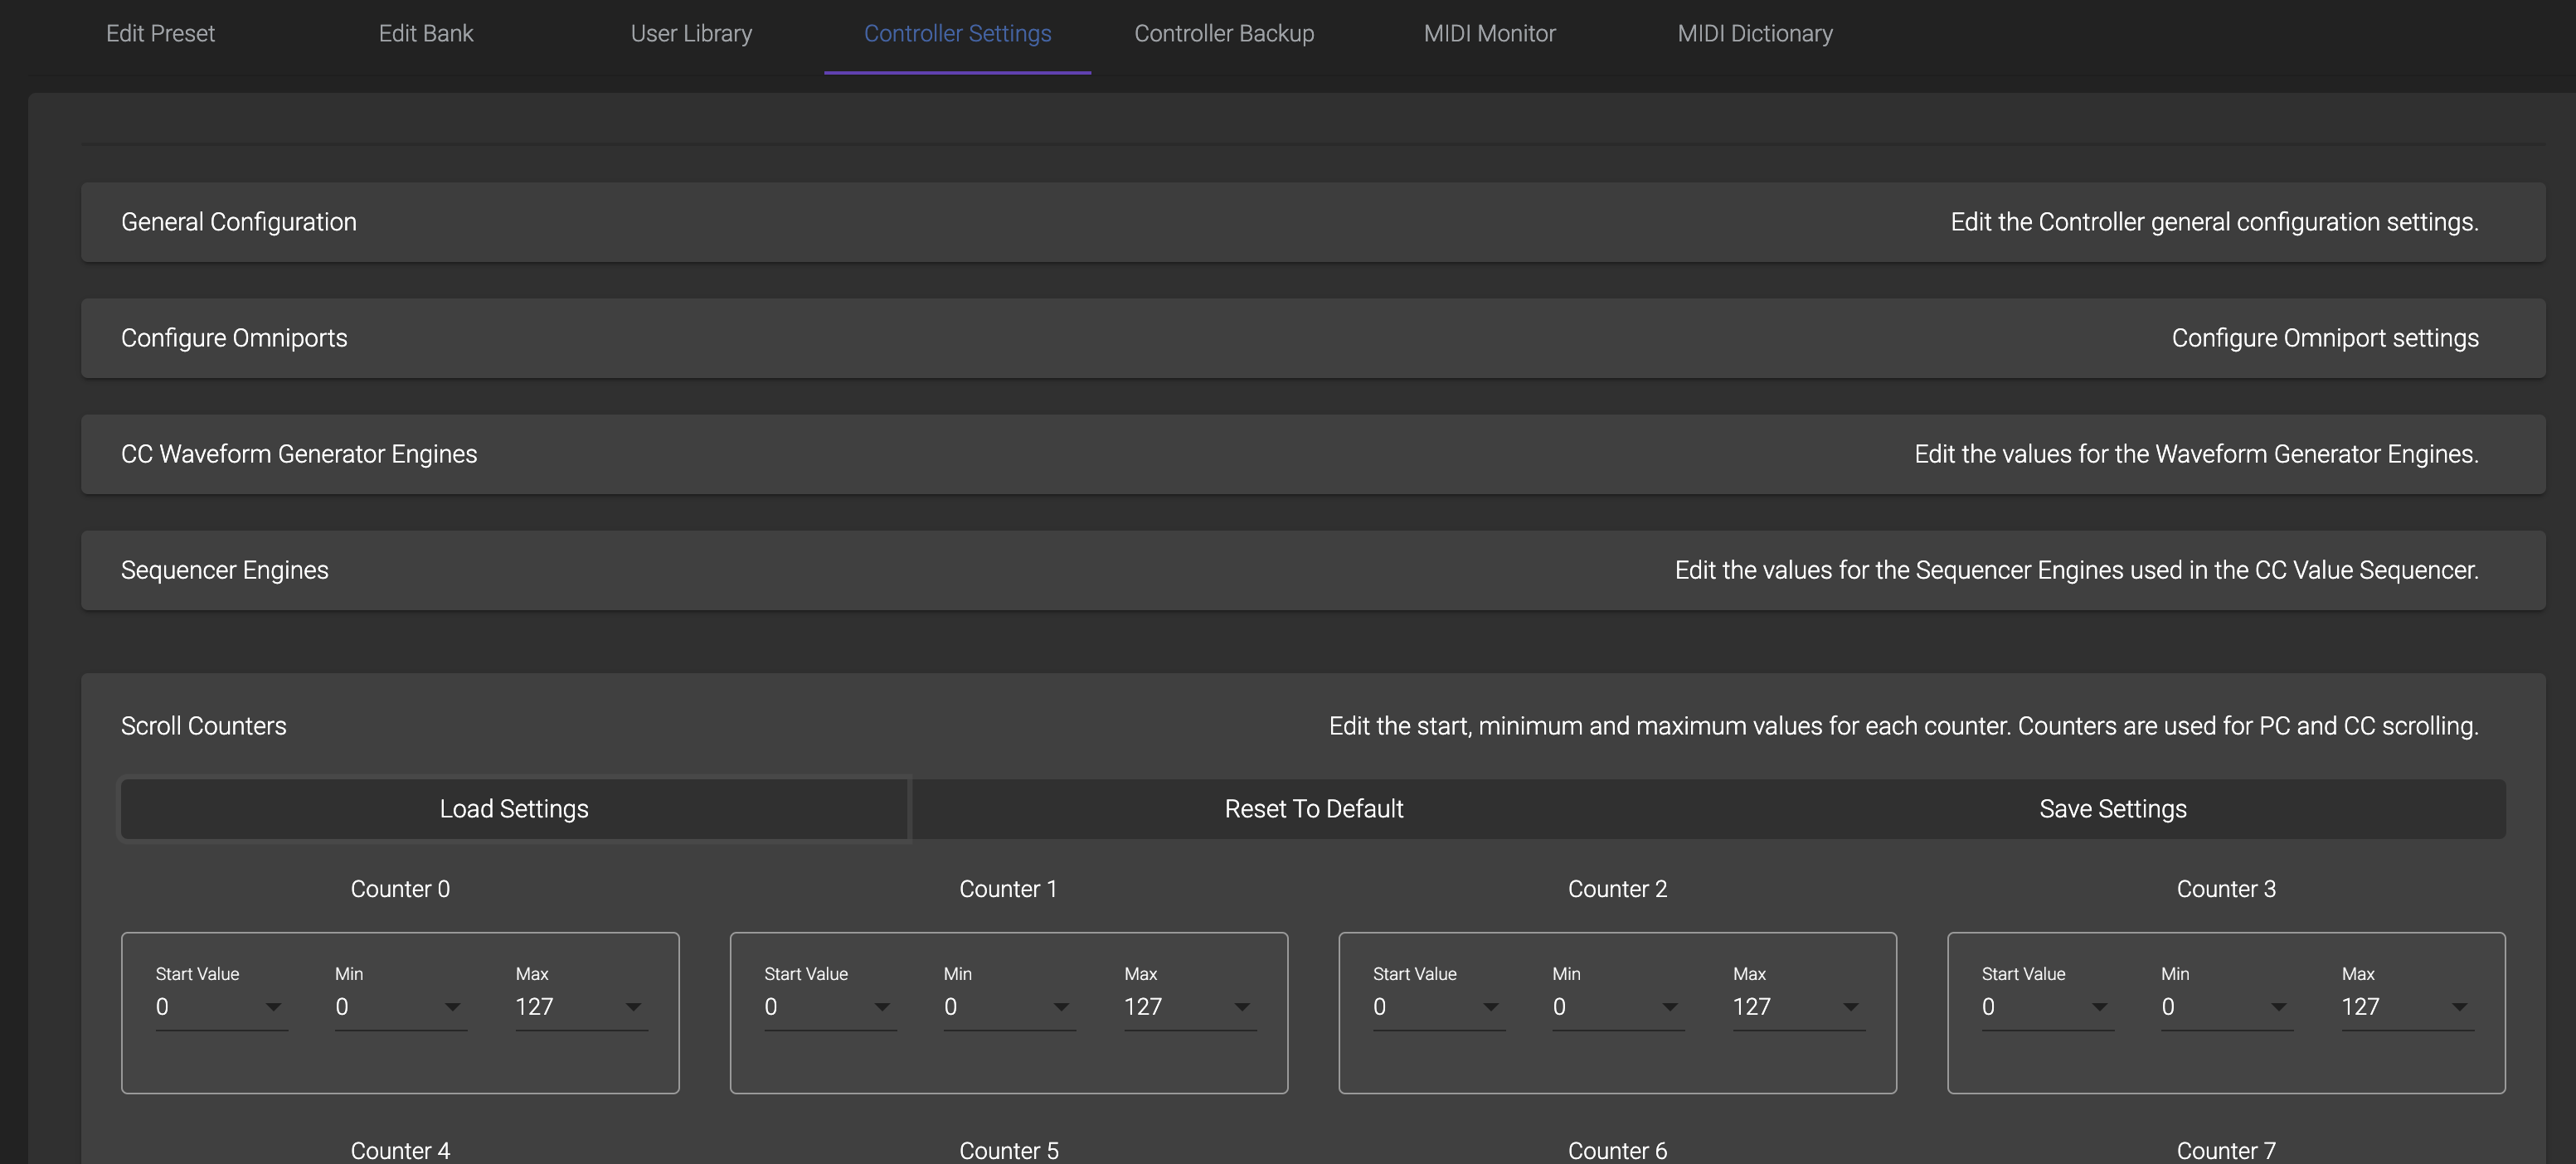Click the Reset To Default button
The image size is (2576, 1164).
[1313, 809]
